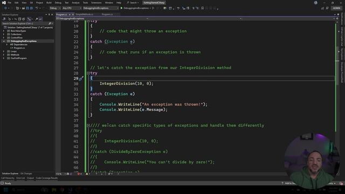The image size is (345, 194).
Task: Expand the Collections project node
Action: coord(4,34)
